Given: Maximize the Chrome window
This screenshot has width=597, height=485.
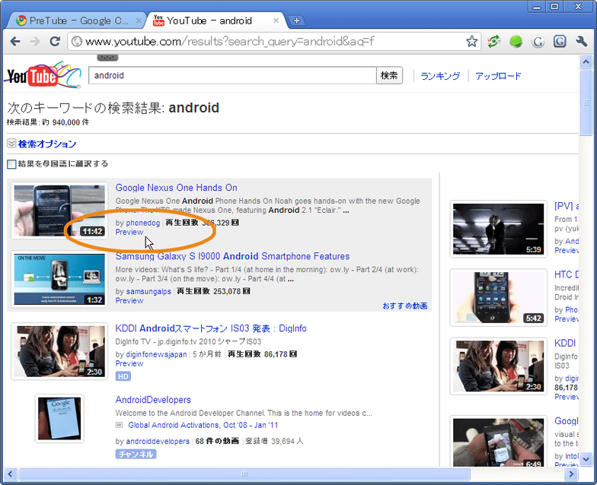Looking at the screenshot, I should pyautogui.click(x=554, y=6).
